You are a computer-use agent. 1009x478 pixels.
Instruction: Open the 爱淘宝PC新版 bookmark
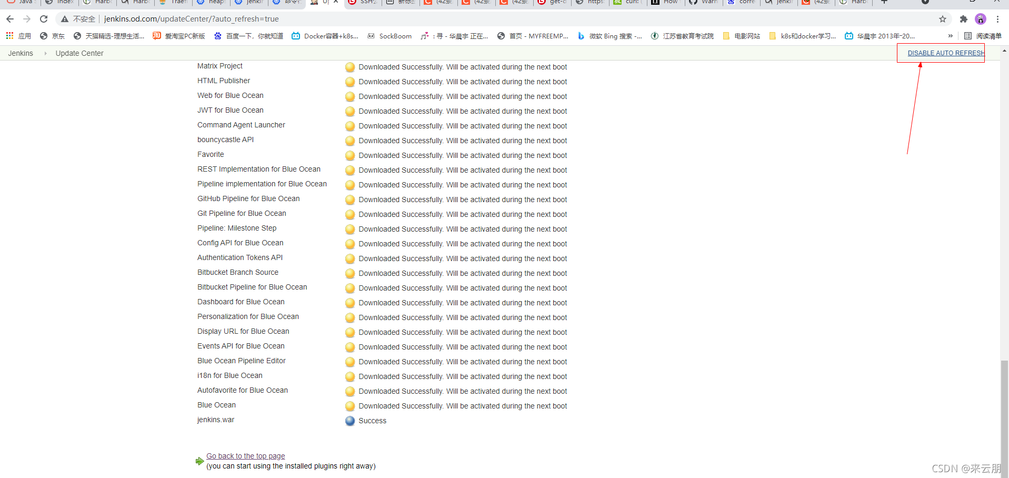[179, 36]
